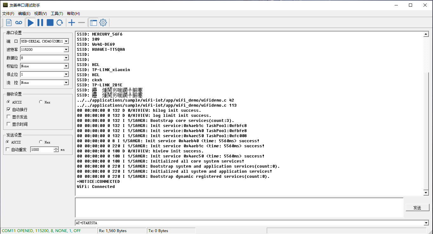Click the Tx: 0 Bytes status
Image resolution: width=433 pixels, height=234 pixels.
pos(158,231)
